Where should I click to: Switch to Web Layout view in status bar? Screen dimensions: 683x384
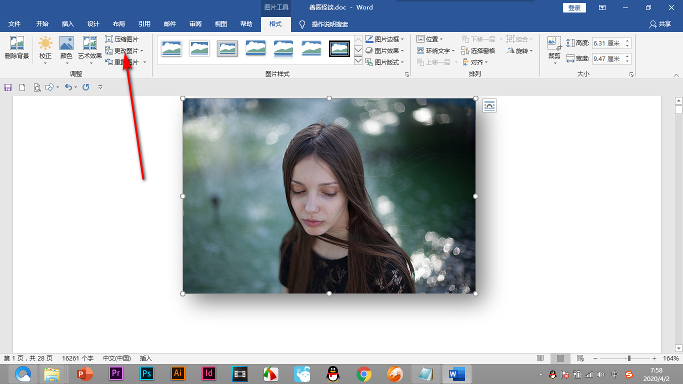tap(580, 358)
